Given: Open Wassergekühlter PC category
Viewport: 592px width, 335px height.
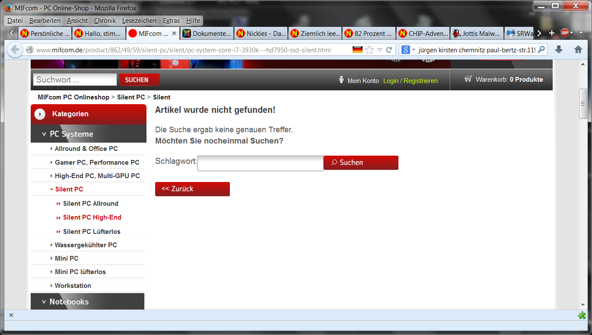Looking at the screenshot, I should tap(86, 245).
